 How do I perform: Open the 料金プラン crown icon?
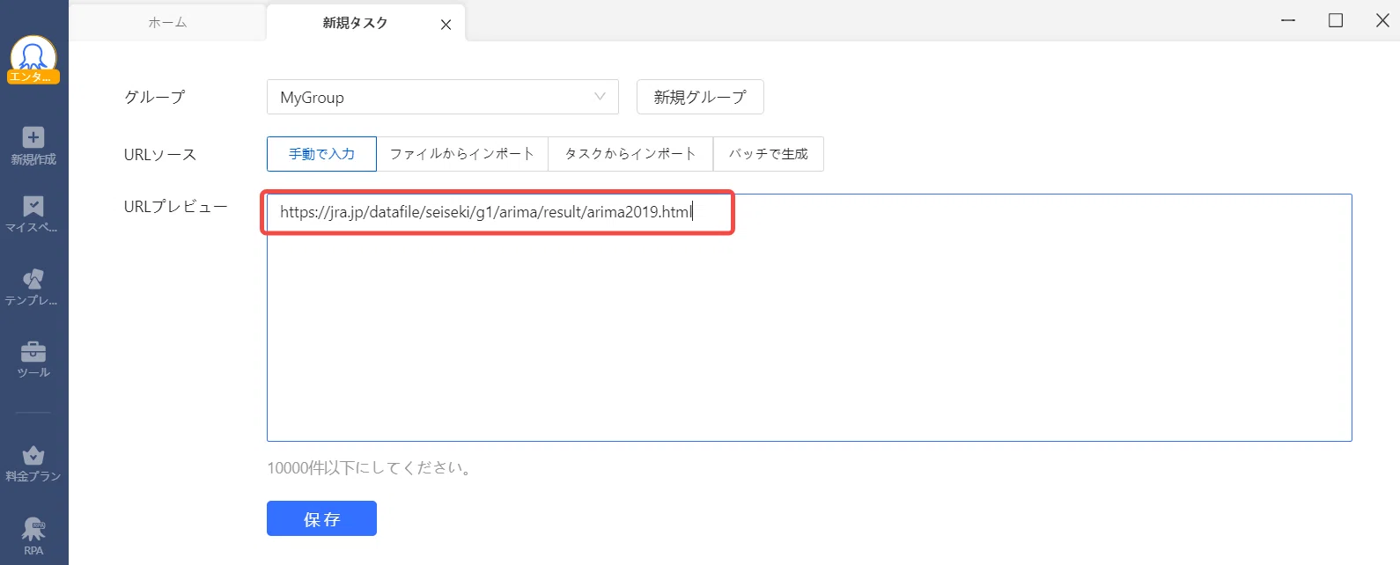click(x=33, y=455)
